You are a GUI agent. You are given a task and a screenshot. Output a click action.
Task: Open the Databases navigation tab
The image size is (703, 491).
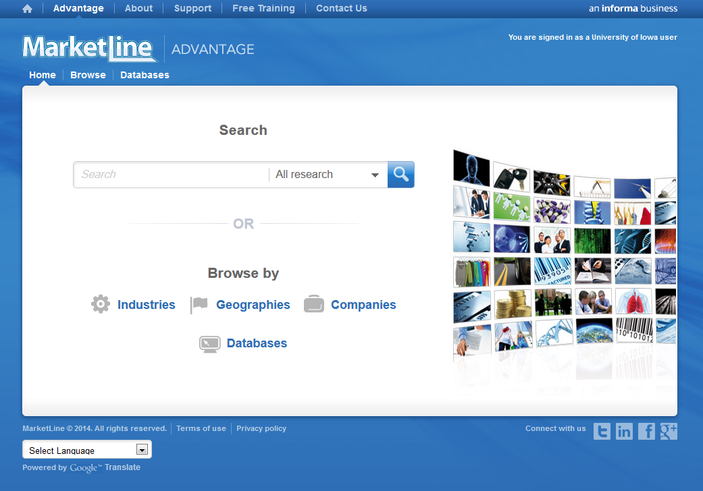tap(145, 75)
